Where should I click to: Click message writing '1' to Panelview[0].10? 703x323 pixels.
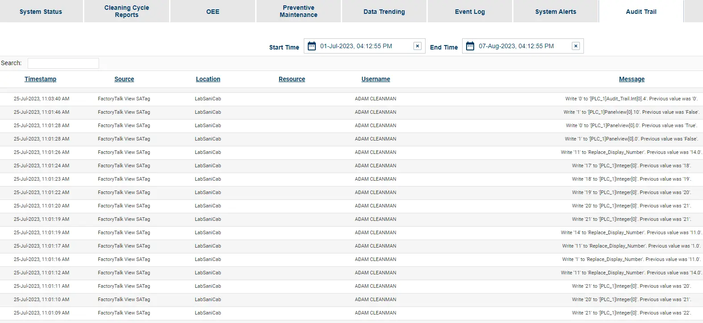[631, 112]
